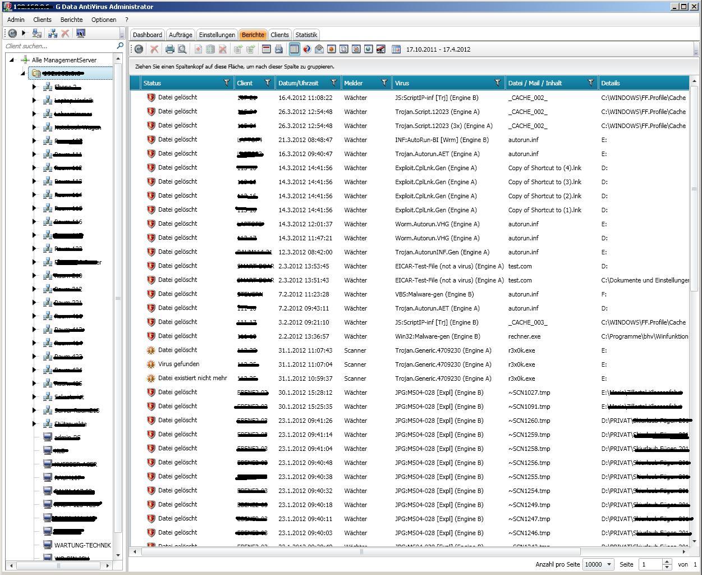Screen dimensions: 702x575
Task: Click the print icon in reports toolbar
Action: (170, 49)
